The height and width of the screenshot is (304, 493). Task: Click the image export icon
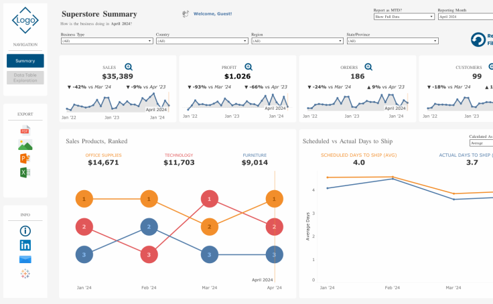(25, 144)
